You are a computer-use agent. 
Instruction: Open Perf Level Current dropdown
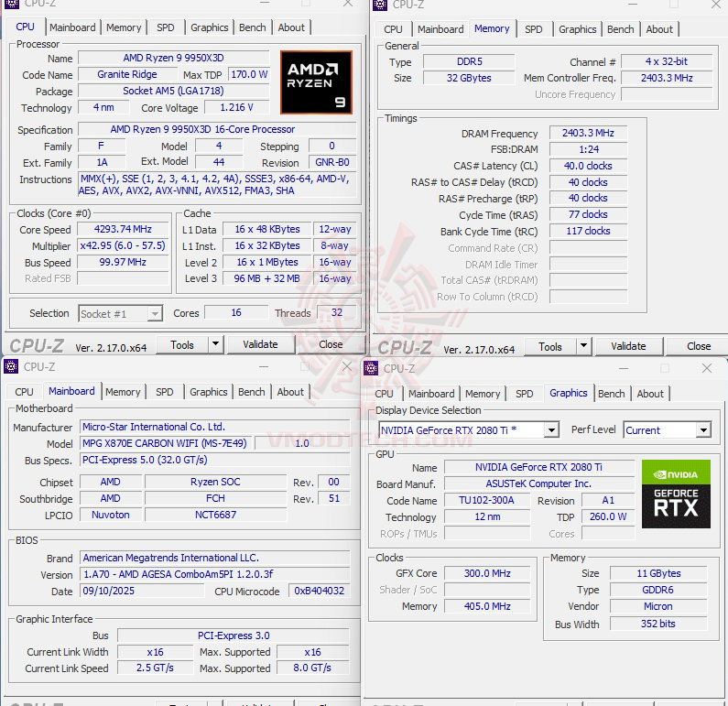pyautogui.click(x=668, y=429)
